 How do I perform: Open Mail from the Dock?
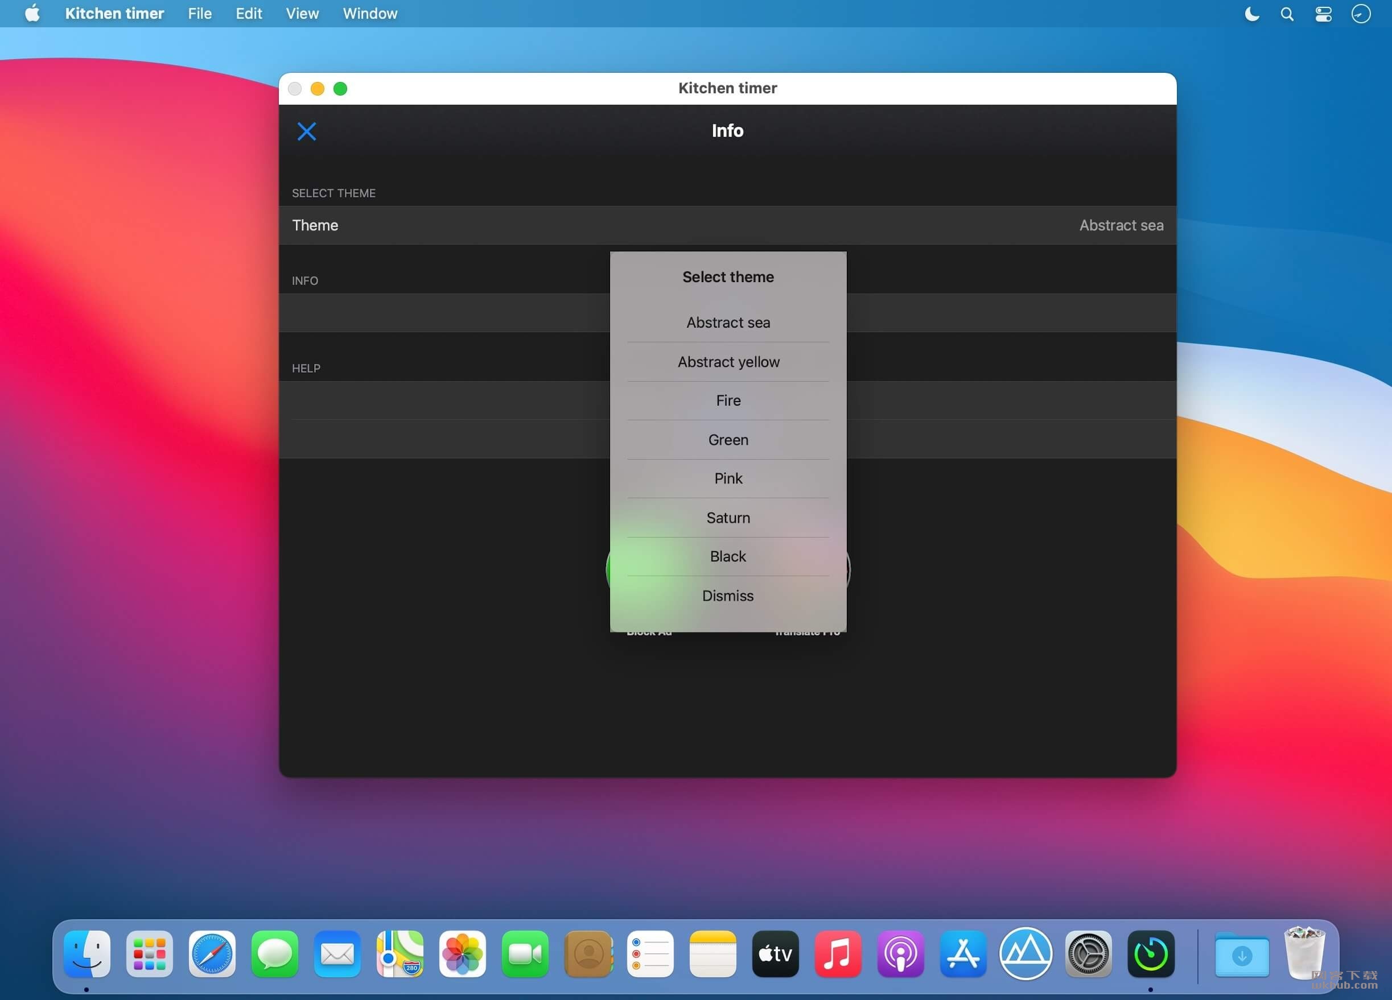click(337, 954)
